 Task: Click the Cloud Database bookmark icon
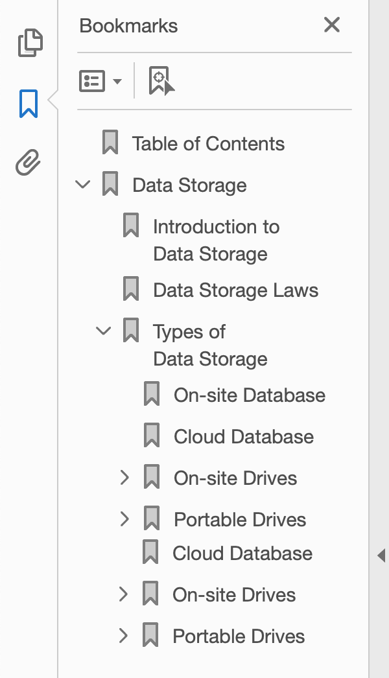pyautogui.click(x=152, y=436)
